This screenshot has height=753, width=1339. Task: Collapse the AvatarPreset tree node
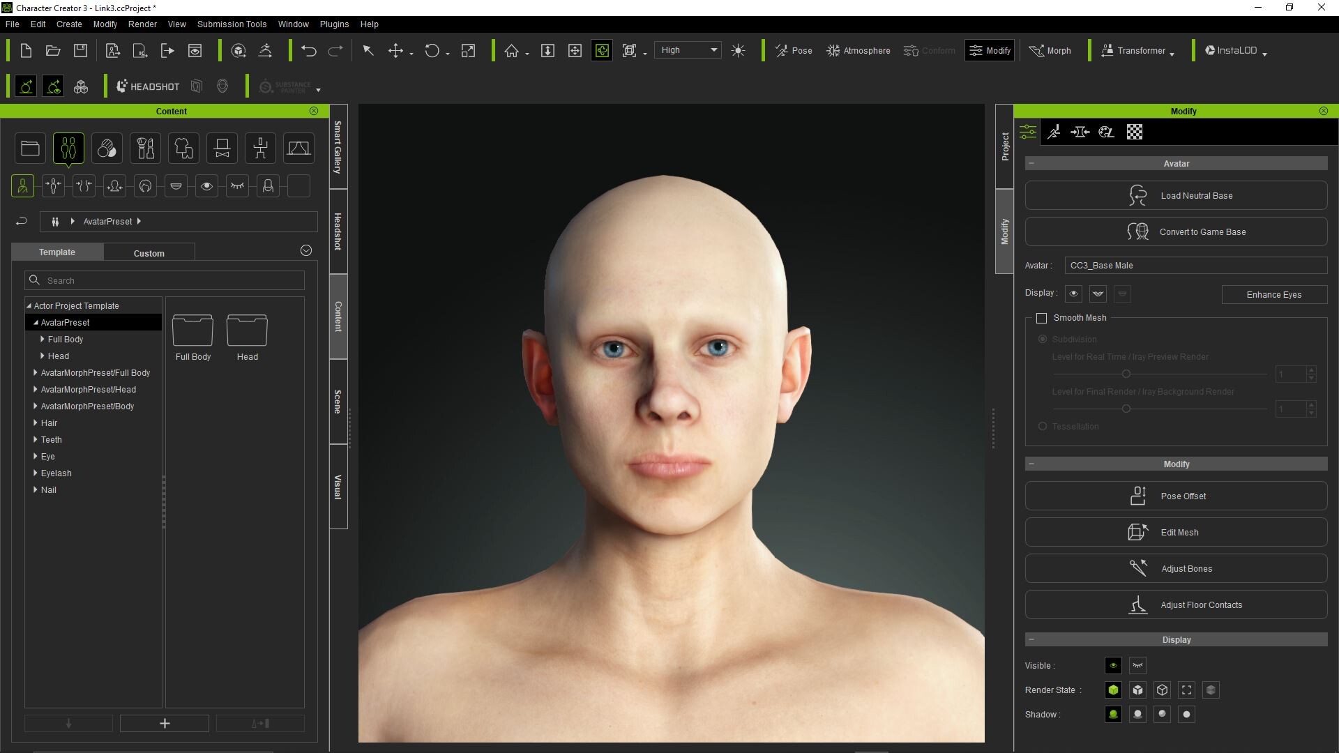(36, 322)
